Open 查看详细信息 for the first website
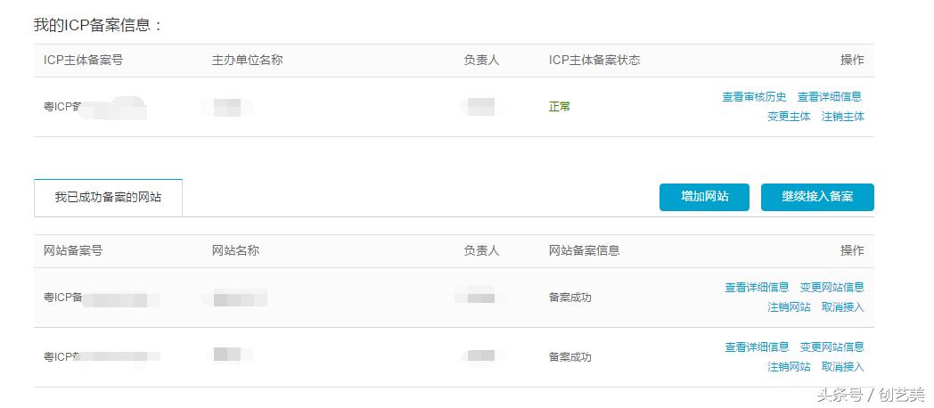The height and width of the screenshot is (408, 934). pos(757,288)
